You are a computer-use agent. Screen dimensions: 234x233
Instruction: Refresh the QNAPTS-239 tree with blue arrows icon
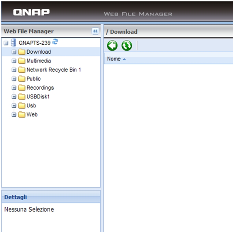[55, 41]
